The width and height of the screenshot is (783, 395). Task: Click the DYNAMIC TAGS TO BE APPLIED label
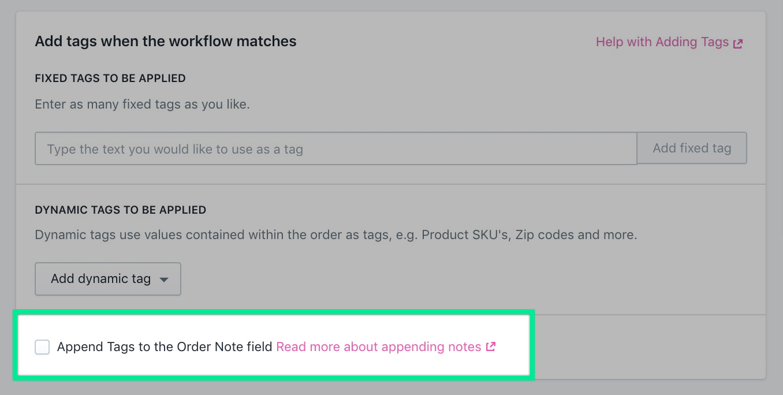[x=121, y=210]
